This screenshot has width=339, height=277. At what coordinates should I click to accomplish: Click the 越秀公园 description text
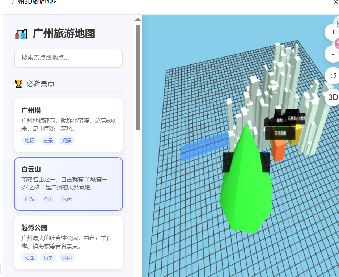(x=66, y=242)
